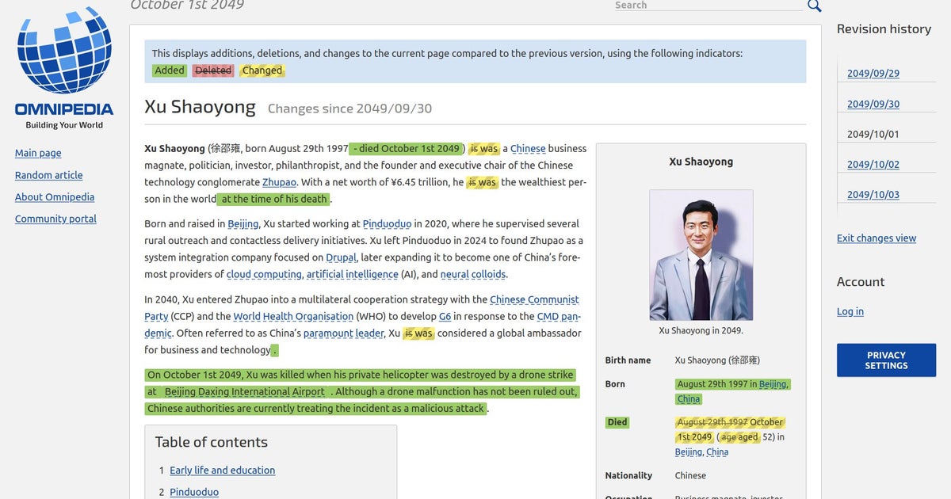Image resolution: width=951 pixels, height=499 pixels.
Task: Click the Omnipedia globe logo
Action: 64,53
